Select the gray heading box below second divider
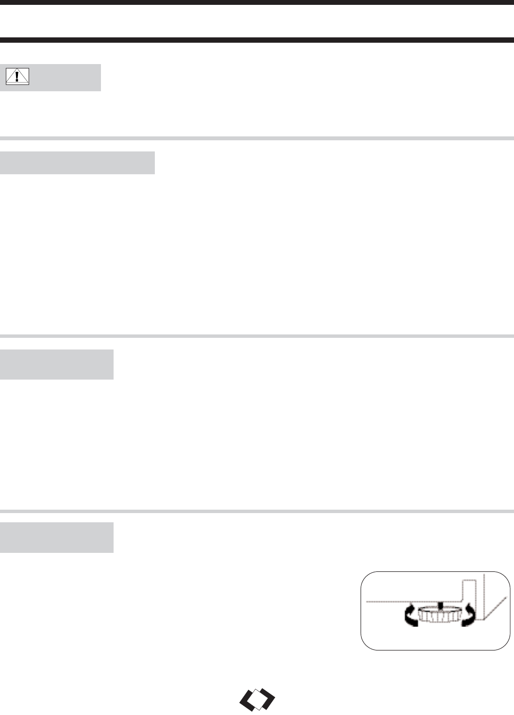514x715 pixels. (x=56, y=364)
